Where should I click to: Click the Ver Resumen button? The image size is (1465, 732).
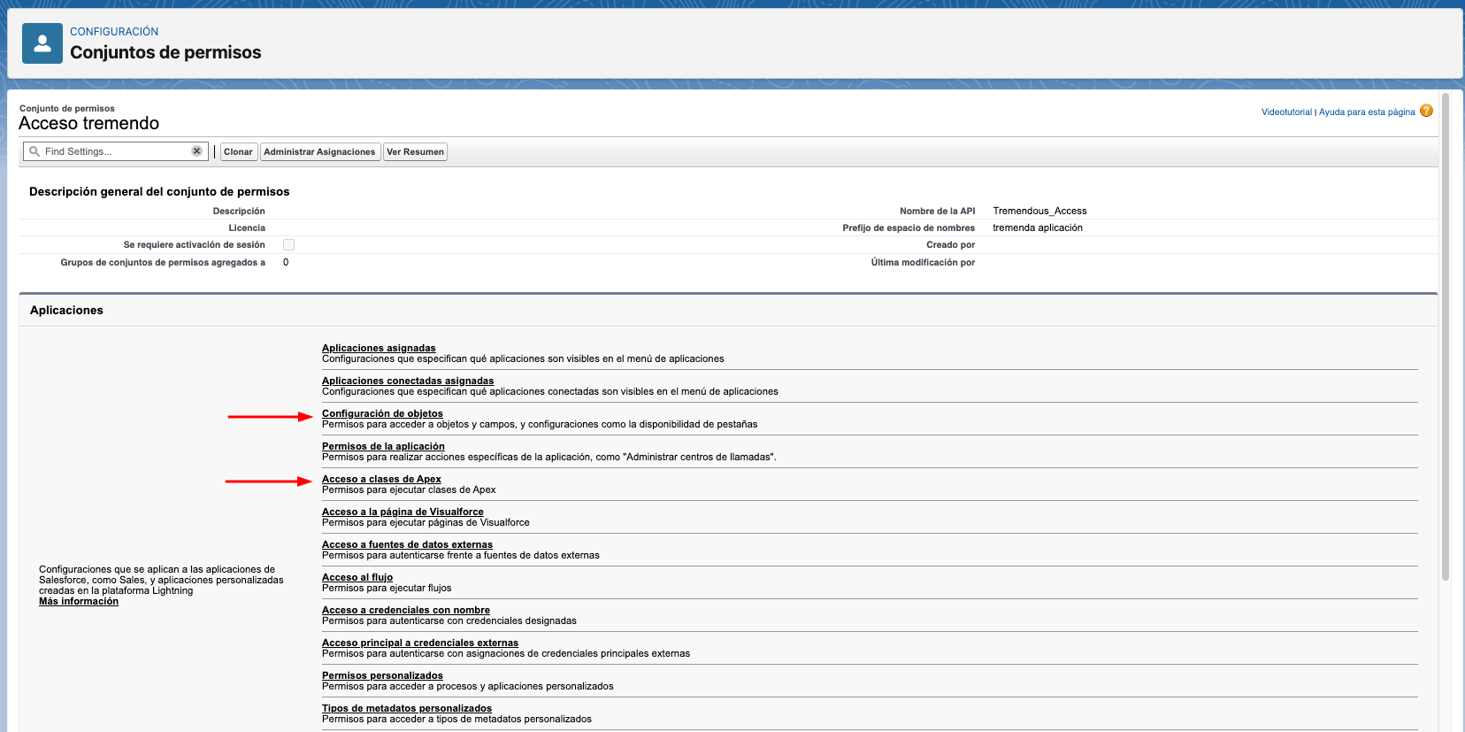(x=415, y=152)
